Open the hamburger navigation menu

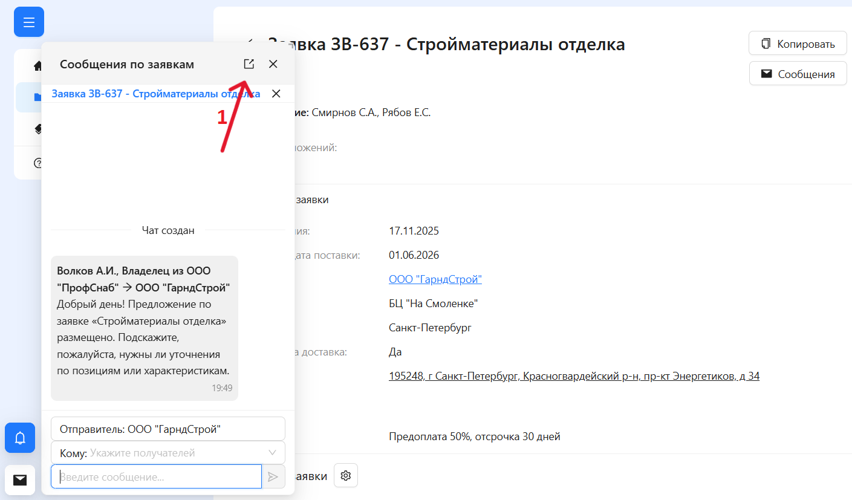(x=28, y=22)
